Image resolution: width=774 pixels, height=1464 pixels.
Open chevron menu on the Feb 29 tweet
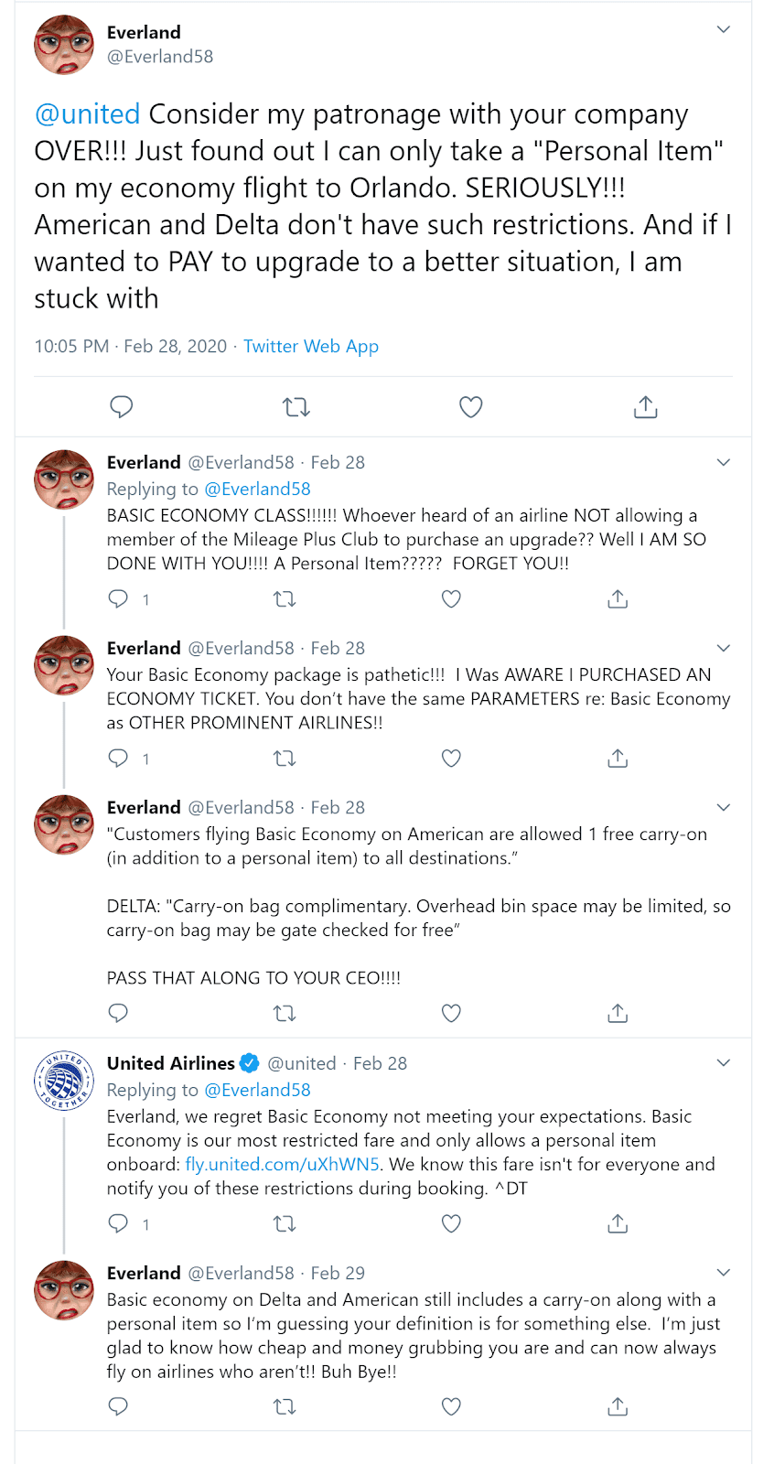pos(724,1273)
